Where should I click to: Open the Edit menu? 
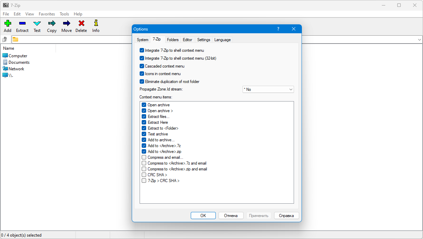17,14
